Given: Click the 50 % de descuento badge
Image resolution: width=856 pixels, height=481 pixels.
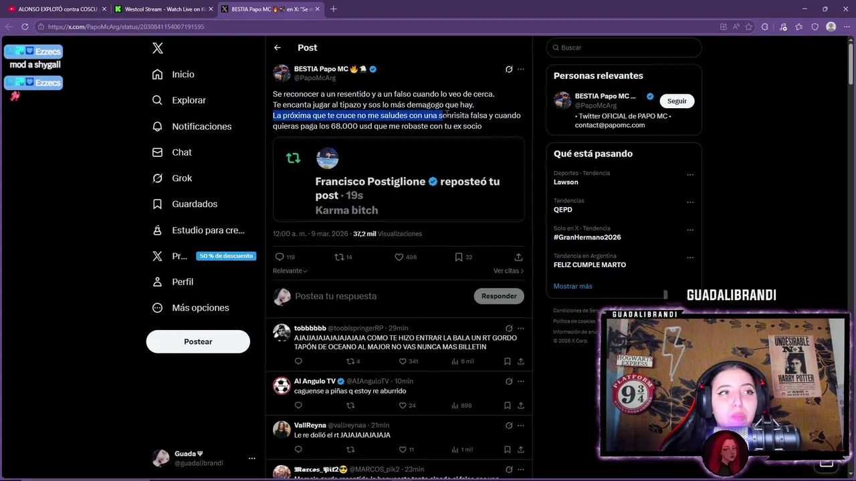Looking at the screenshot, I should tap(226, 256).
